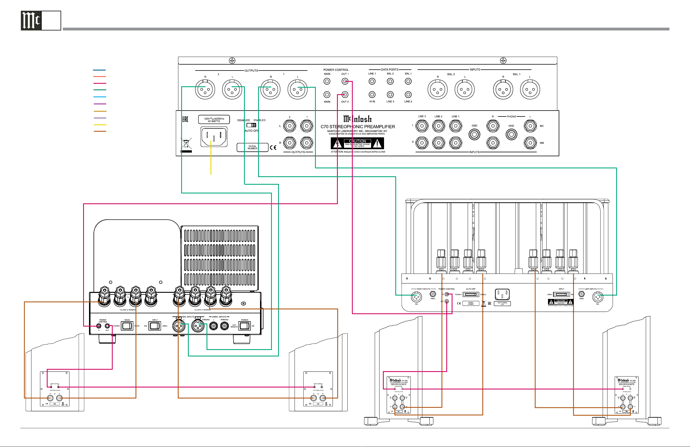Viewport: 690px width, 447px height.
Task: Click the Outputs 1 left XLR connector
Action: [298, 90]
